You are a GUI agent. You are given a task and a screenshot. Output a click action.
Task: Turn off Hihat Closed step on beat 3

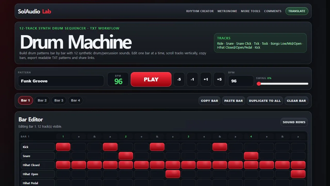click(x=188, y=165)
